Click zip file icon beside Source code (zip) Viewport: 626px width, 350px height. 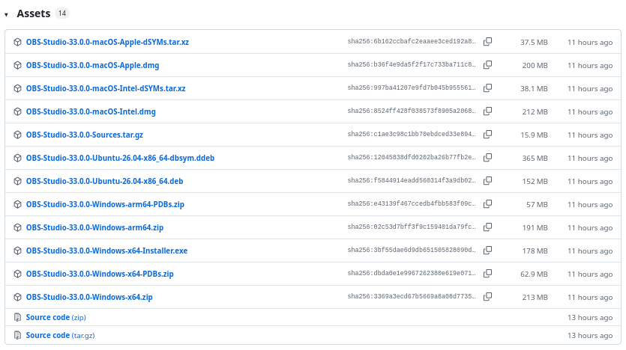click(x=17, y=317)
